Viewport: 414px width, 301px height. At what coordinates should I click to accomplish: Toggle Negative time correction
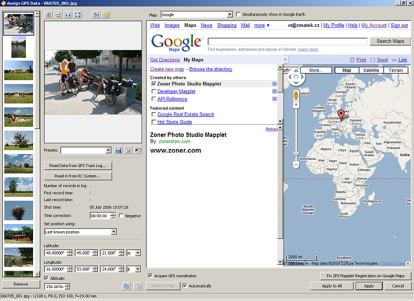coord(121,216)
